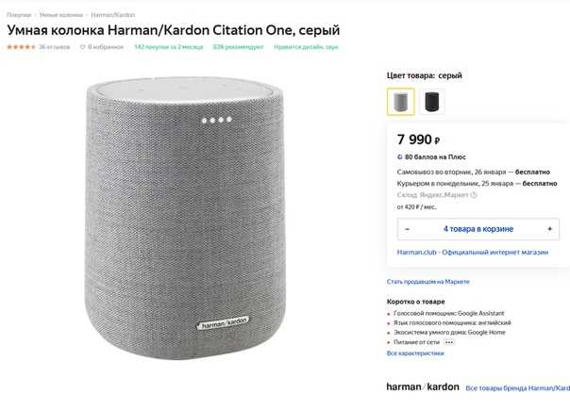
Task: Expand the three-dots characteristics ellipsis
Action: [x=449, y=342]
